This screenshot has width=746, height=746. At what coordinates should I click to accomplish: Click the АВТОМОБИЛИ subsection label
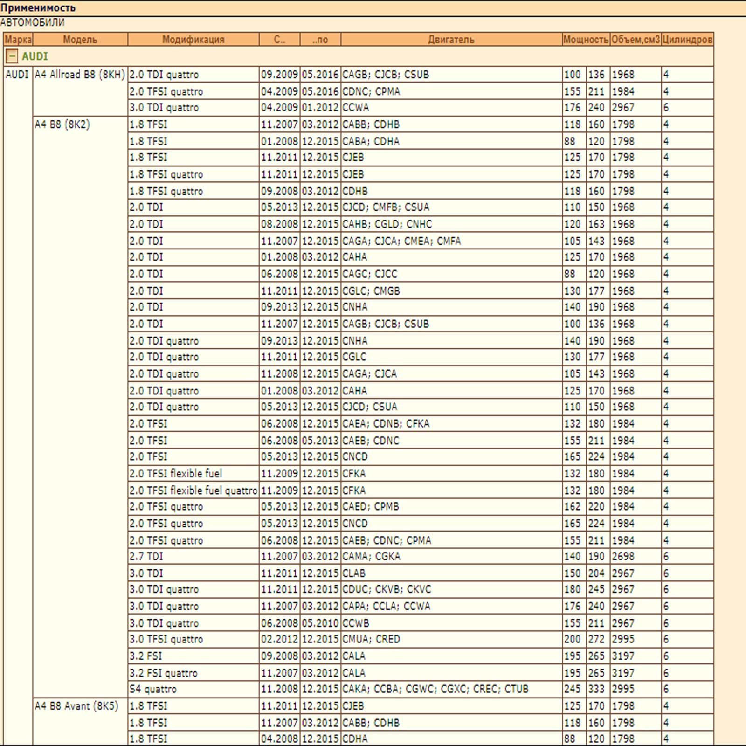[x=33, y=22]
